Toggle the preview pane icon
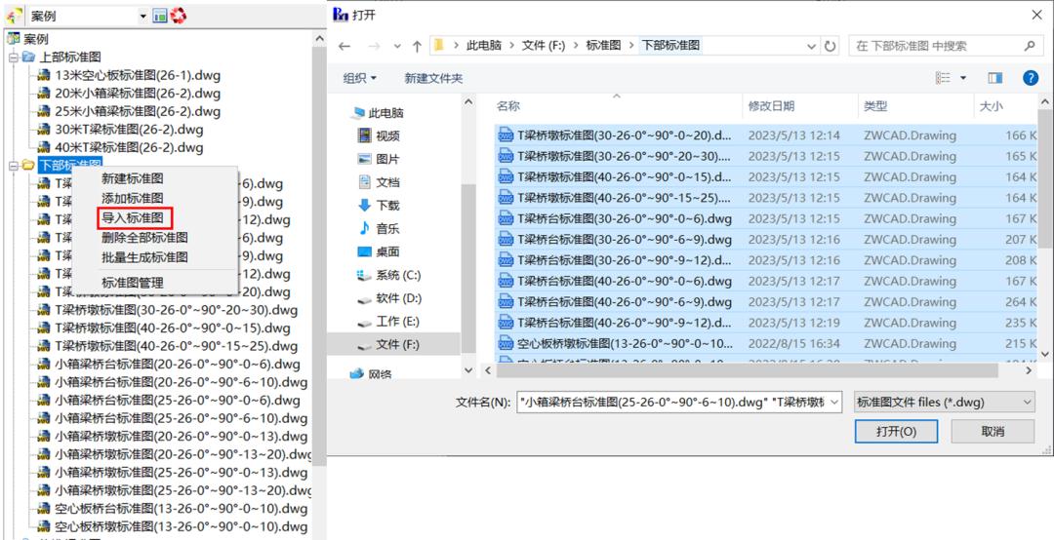Image resolution: width=1054 pixels, height=540 pixels. click(x=995, y=79)
